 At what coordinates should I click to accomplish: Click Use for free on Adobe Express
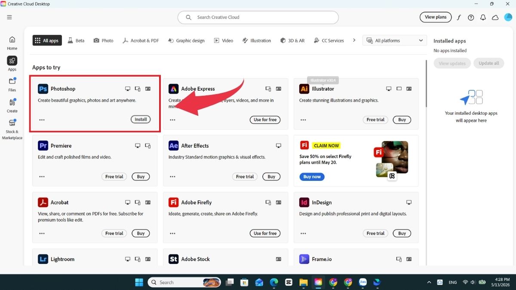pyautogui.click(x=265, y=119)
